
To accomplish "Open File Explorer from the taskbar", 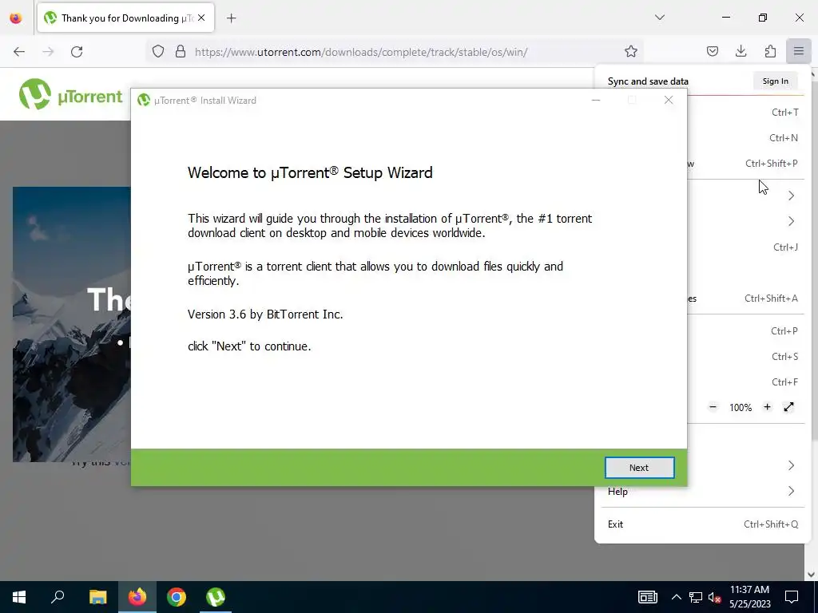I will pyautogui.click(x=97, y=597).
